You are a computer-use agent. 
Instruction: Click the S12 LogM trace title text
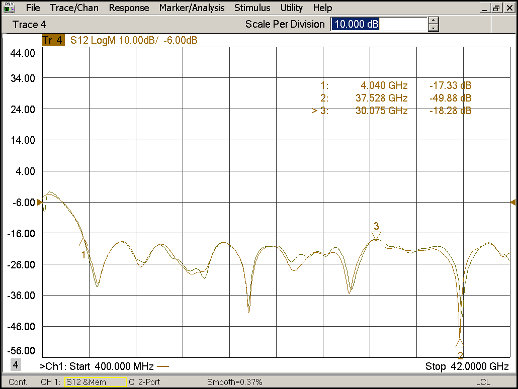click(134, 40)
